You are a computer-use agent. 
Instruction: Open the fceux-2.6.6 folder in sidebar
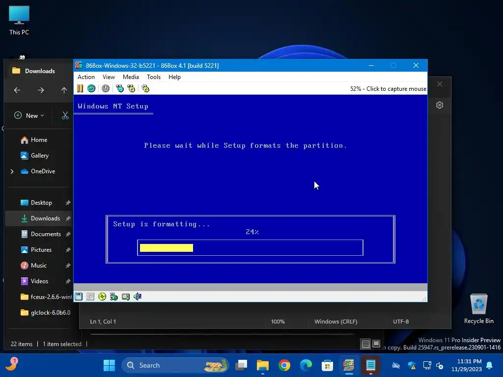[x=46, y=297]
